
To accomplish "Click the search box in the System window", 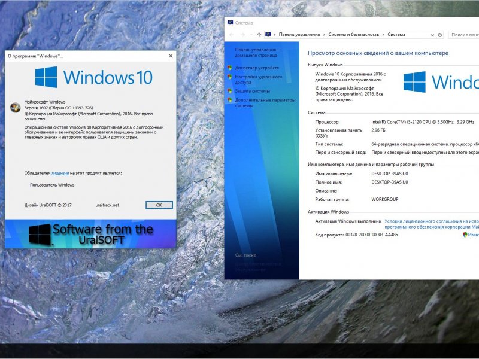I will click(463, 35).
